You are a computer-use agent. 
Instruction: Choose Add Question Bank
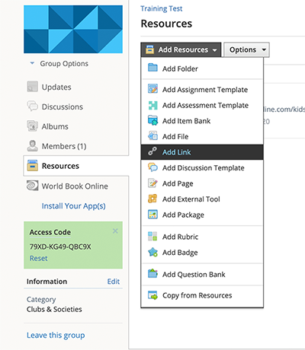[x=202, y=274]
